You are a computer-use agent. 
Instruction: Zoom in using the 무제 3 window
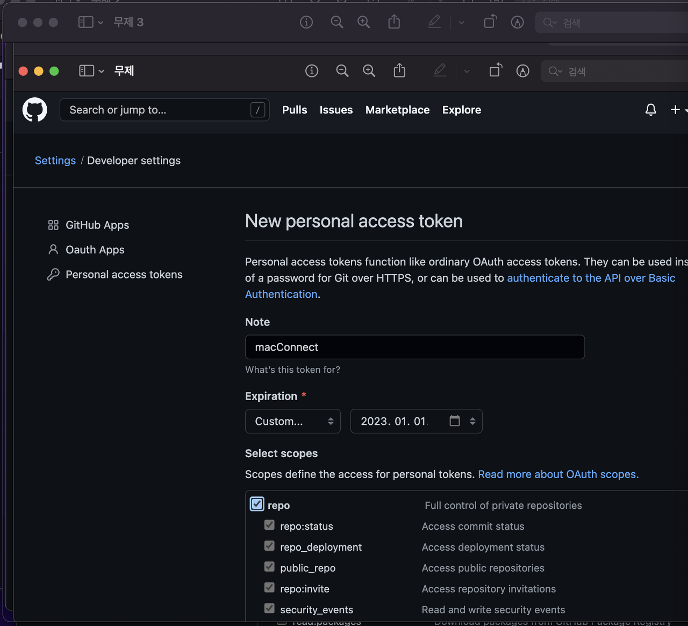point(364,22)
